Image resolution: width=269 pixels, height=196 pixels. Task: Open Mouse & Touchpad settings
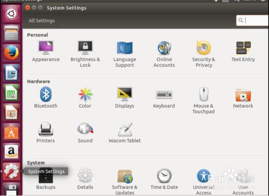coord(204,100)
